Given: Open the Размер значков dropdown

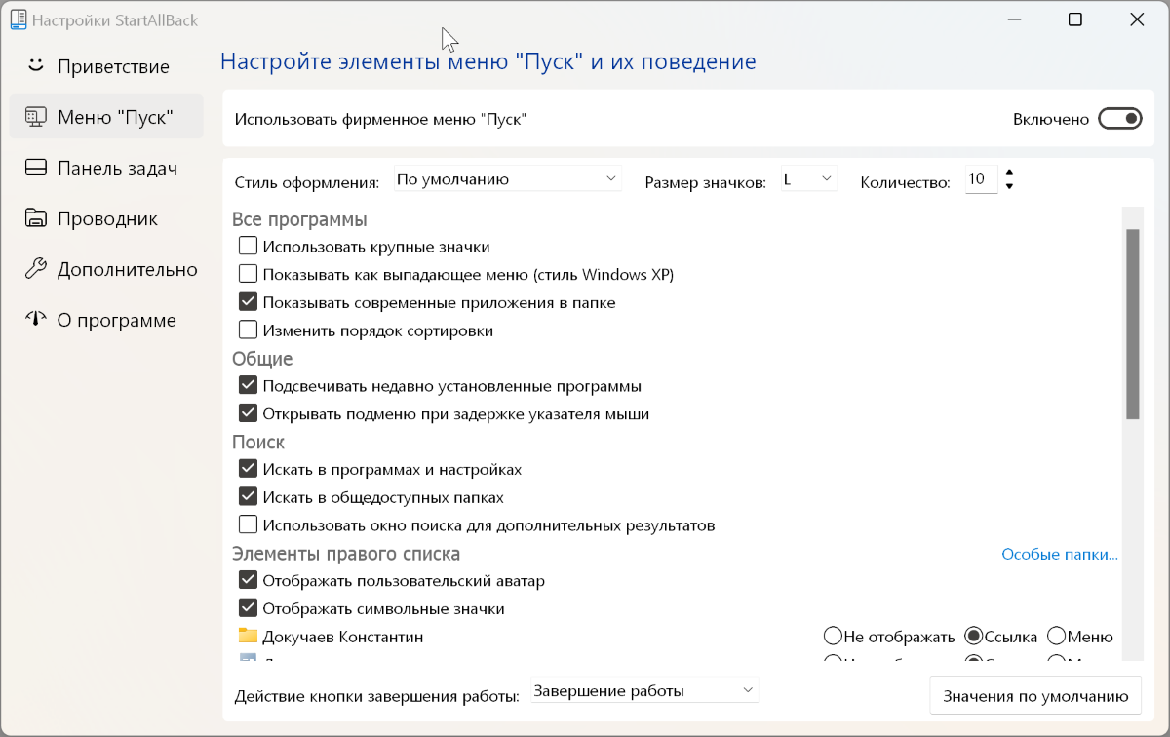Looking at the screenshot, I should coord(809,179).
